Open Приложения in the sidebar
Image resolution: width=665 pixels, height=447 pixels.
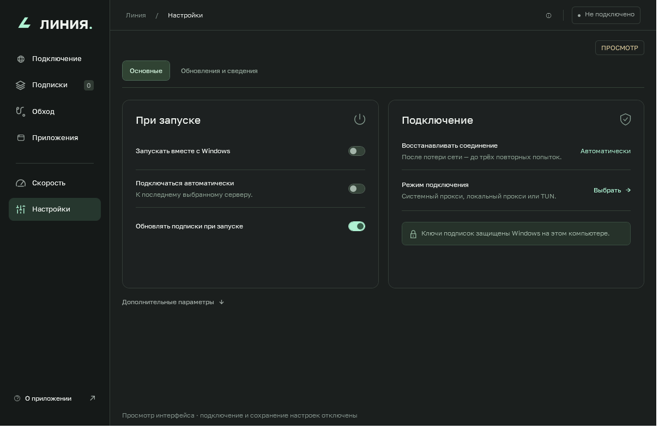(x=55, y=138)
